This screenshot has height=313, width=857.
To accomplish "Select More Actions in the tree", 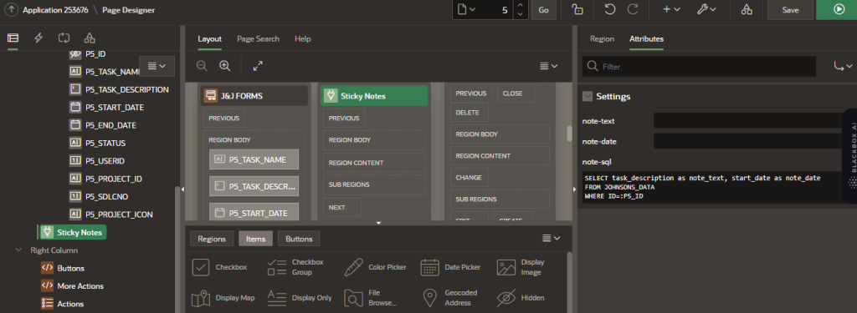I will point(72,285).
